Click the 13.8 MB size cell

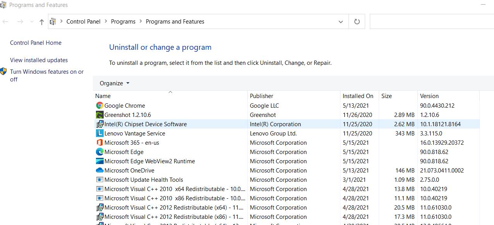pos(403,189)
